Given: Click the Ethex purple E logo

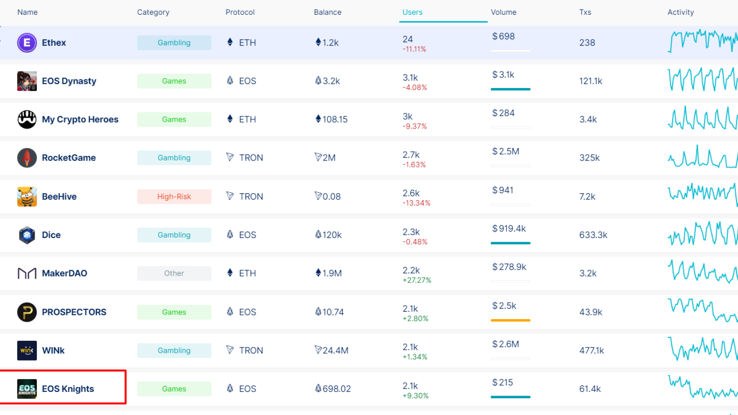Looking at the screenshot, I should [x=27, y=43].
